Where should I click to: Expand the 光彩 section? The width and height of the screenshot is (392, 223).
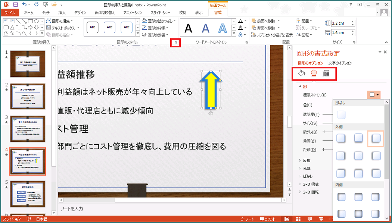[305, 168]
